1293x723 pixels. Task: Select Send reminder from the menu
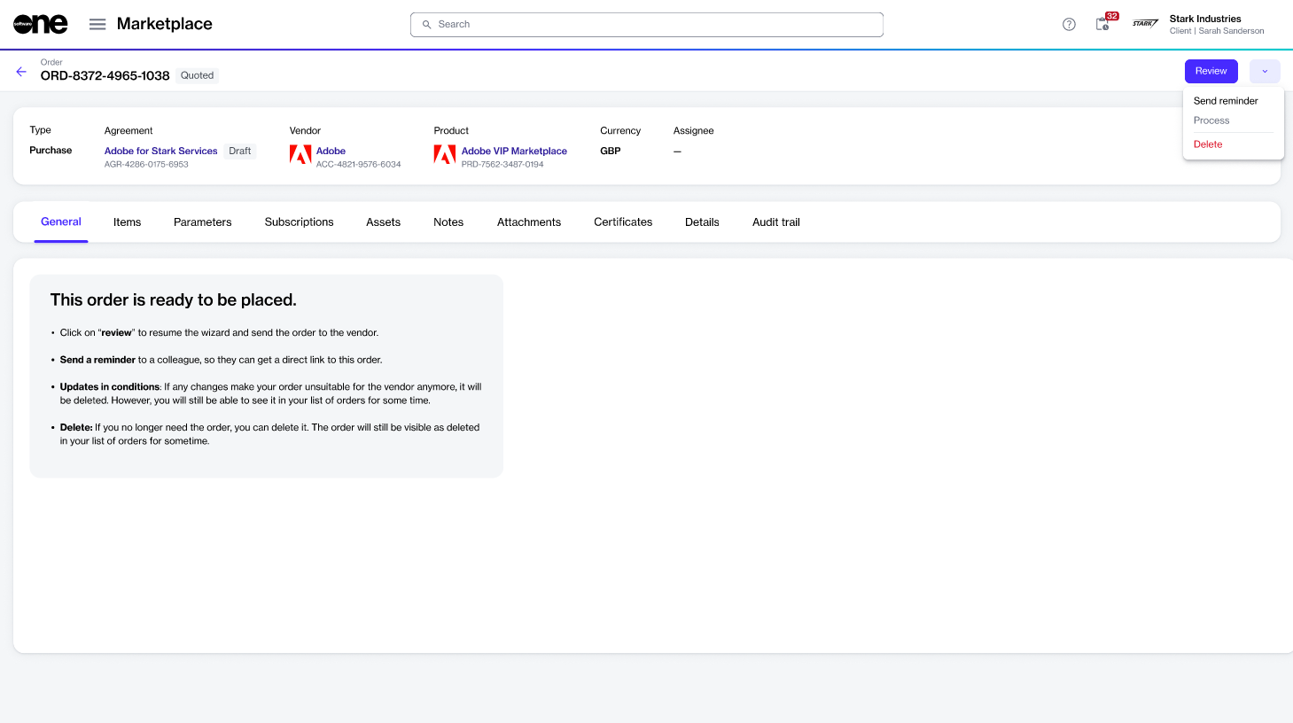tap(1226, 101)
